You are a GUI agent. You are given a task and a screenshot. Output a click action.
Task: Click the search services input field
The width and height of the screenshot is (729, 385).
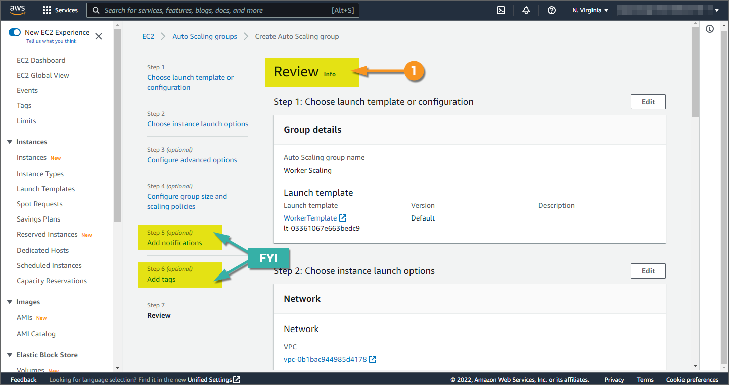tap(217, 10)
